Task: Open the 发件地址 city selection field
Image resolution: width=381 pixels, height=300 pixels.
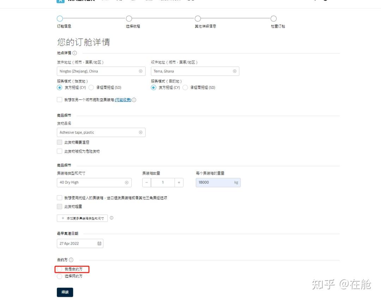Action: click(x=95, y=71)
